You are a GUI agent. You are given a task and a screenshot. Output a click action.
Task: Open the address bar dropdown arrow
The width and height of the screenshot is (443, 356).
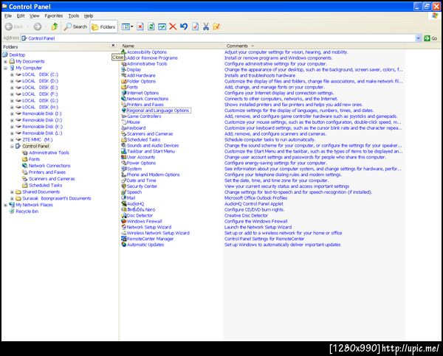point(418,38)
